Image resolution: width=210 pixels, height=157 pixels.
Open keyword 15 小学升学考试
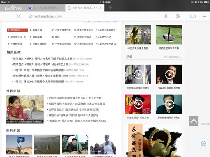point(105,44)
